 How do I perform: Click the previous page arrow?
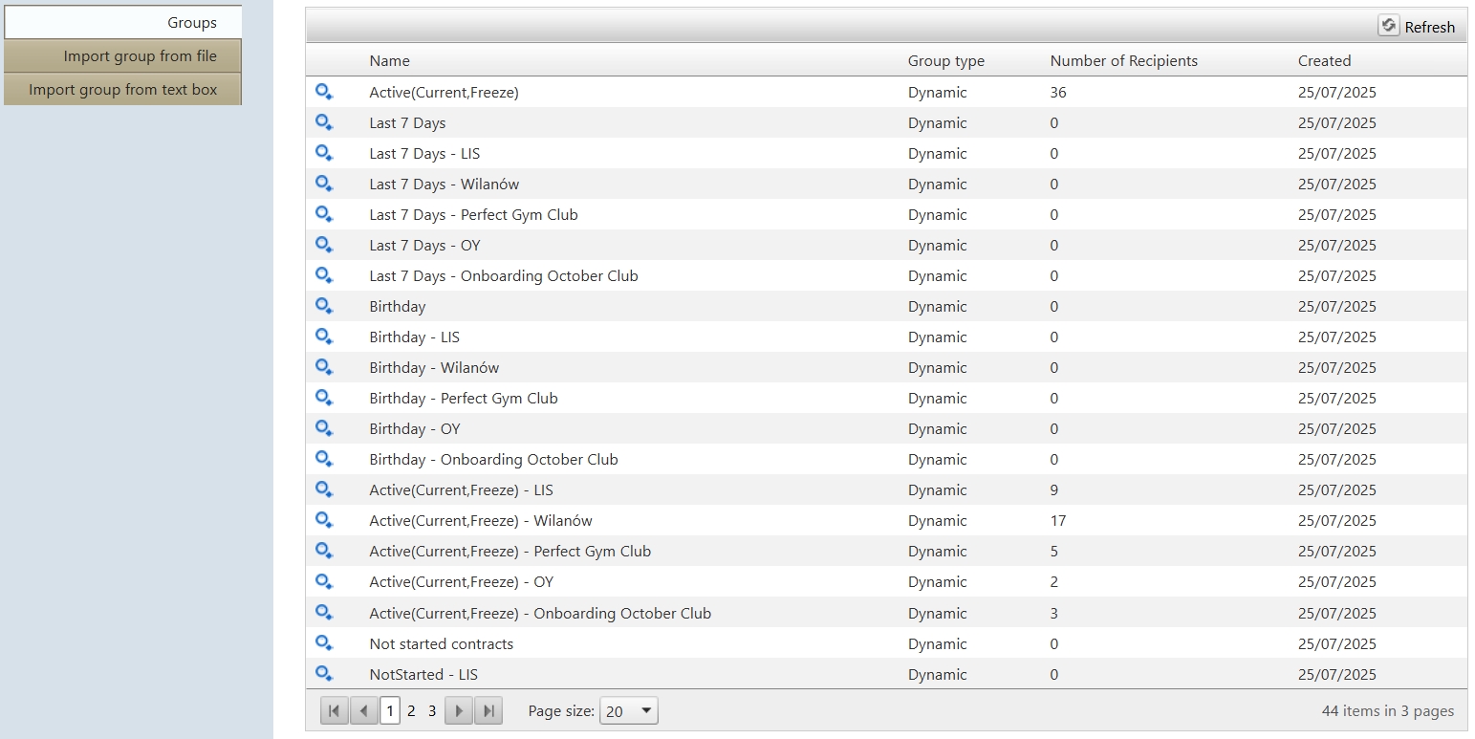[x=363, y=710]
